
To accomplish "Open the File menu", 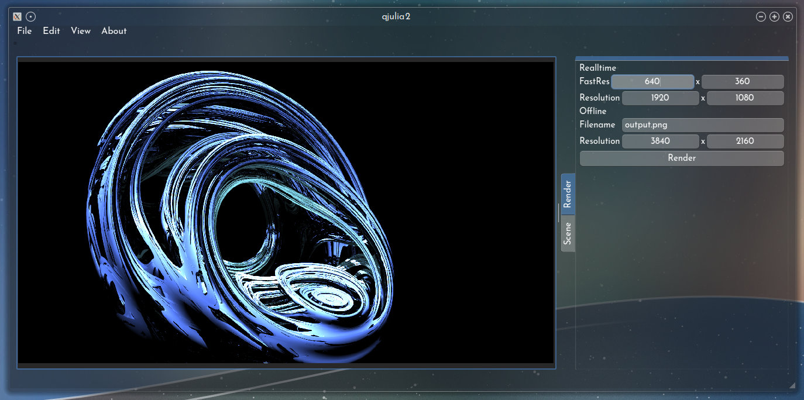I will coord(25,31).
